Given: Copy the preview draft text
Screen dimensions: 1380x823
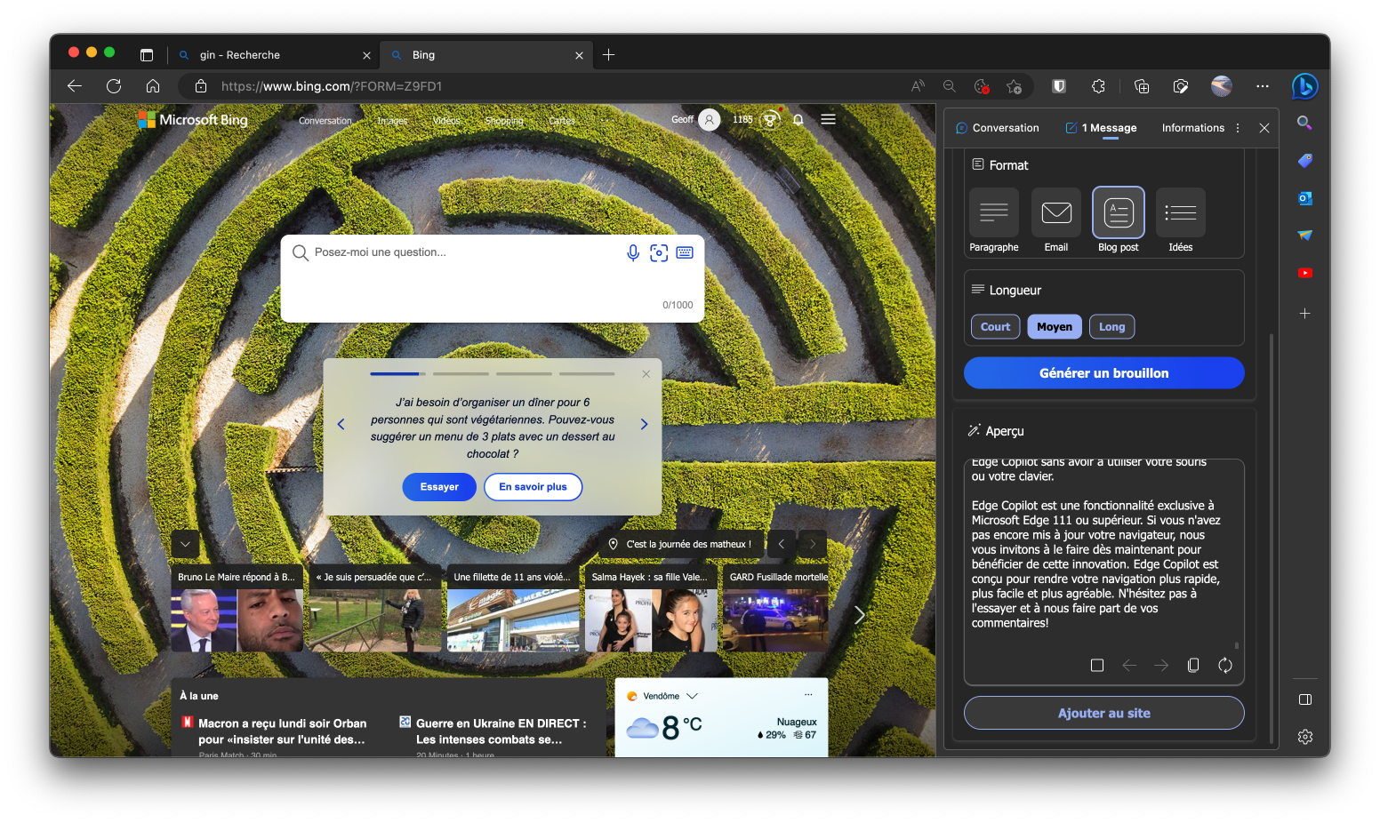Looking at the screenshot, I should click(x=1193, y=666).
